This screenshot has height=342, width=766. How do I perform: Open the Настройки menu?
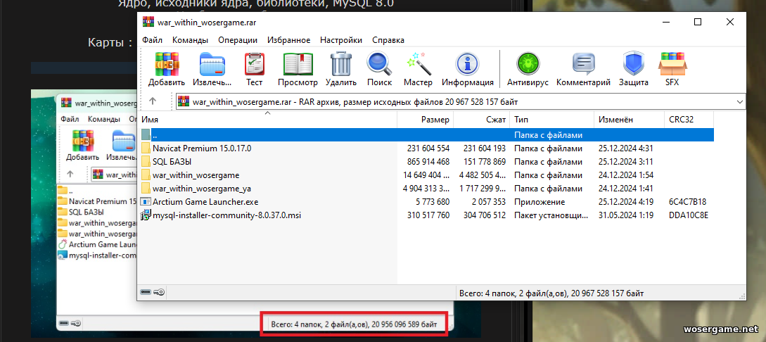click(340, 40)
